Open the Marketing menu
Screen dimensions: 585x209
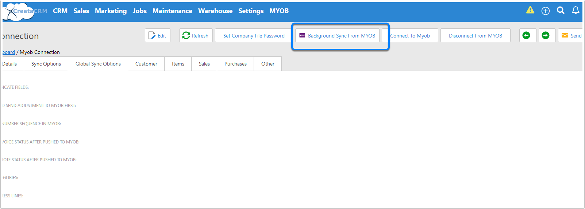111,11
